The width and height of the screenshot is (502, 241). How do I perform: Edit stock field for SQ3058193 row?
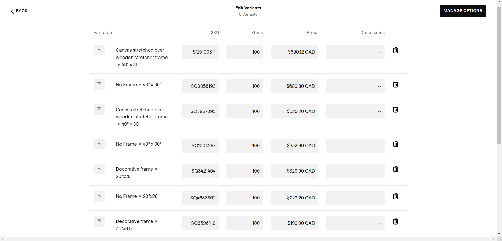pyautogui.click(x=245, y=86)
